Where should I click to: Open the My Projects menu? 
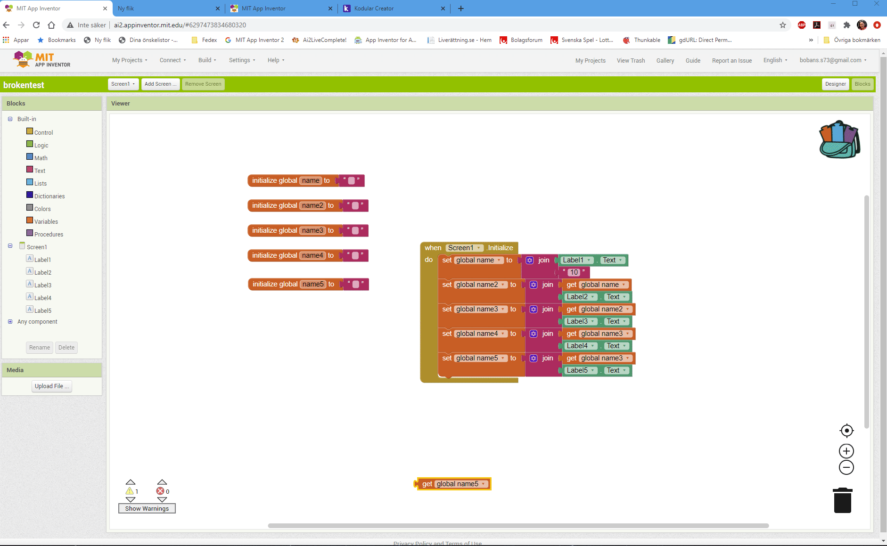point(130,60)
